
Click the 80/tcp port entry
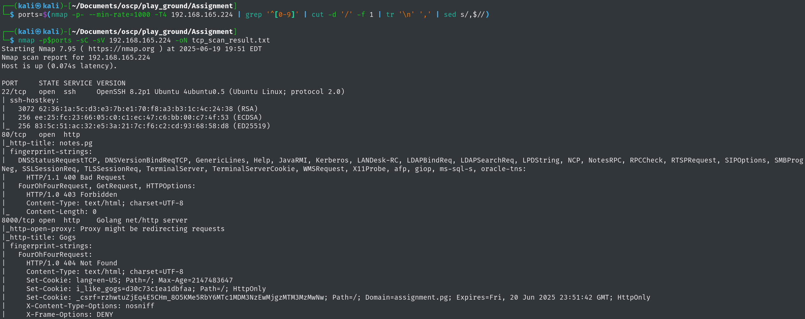pyautogui.click(x=14, y=135)
